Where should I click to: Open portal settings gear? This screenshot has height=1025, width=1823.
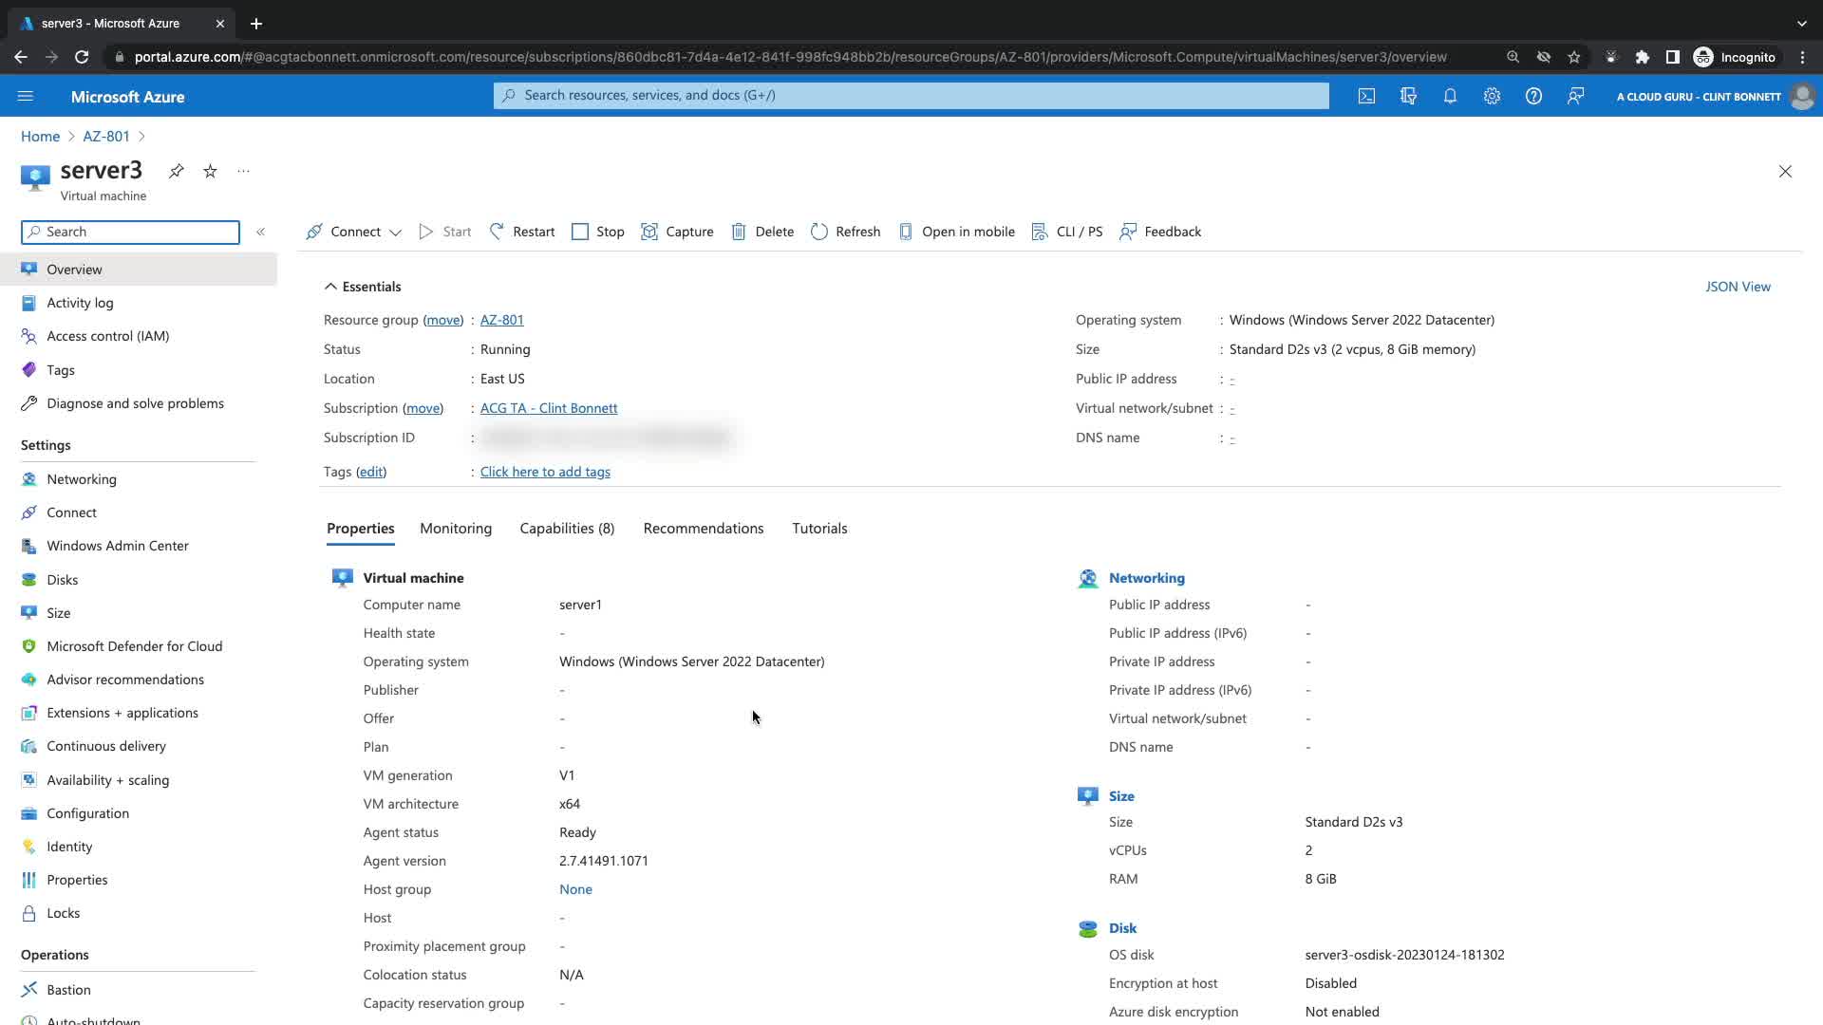[x=1492, y=96]
